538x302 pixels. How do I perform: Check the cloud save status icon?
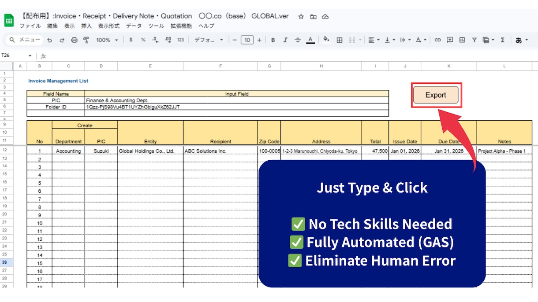[325, 16]
